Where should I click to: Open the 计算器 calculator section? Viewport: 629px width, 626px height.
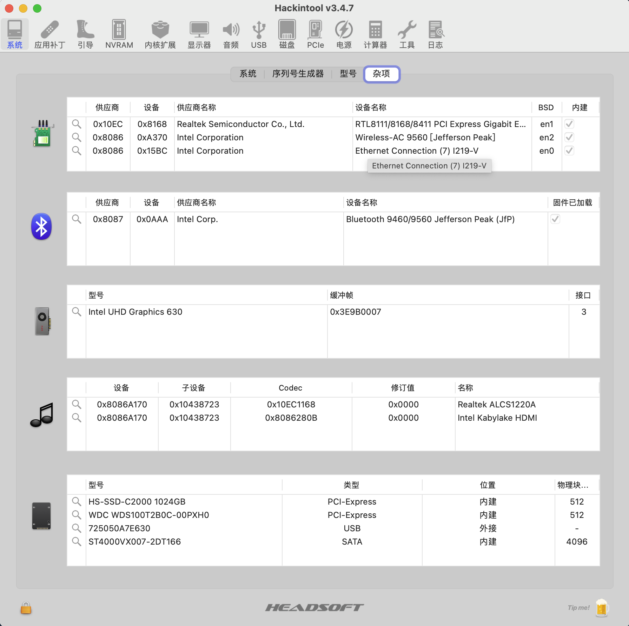(x=375, y=34)
